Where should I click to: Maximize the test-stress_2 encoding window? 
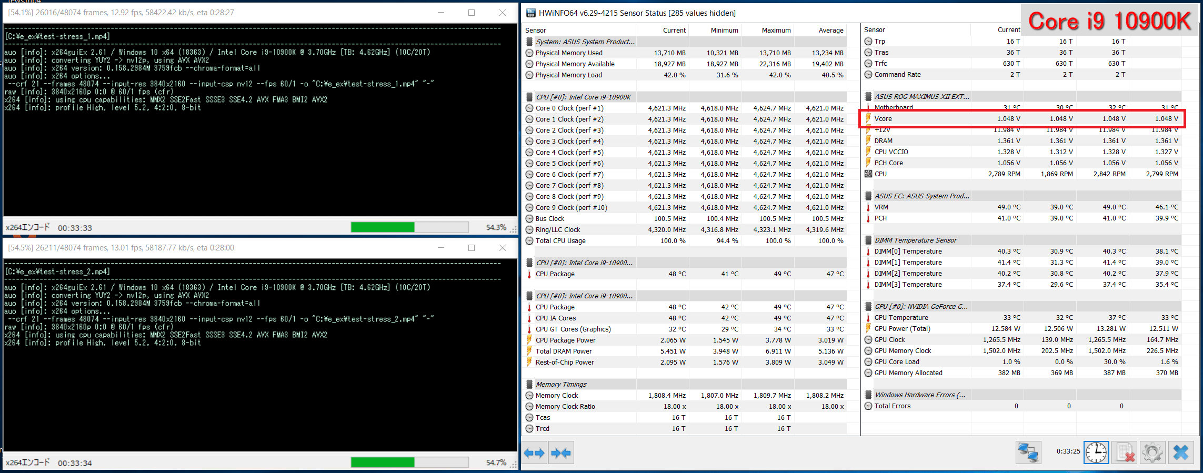tap(472, 248)
